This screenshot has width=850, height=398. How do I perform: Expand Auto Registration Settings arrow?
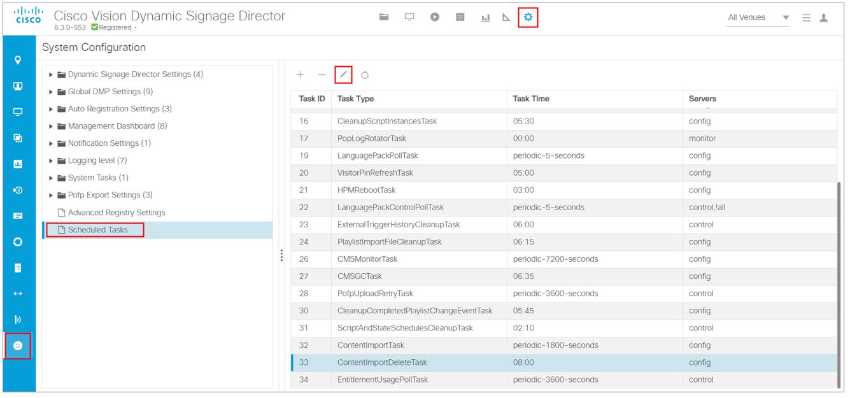(x=52, y=109)
